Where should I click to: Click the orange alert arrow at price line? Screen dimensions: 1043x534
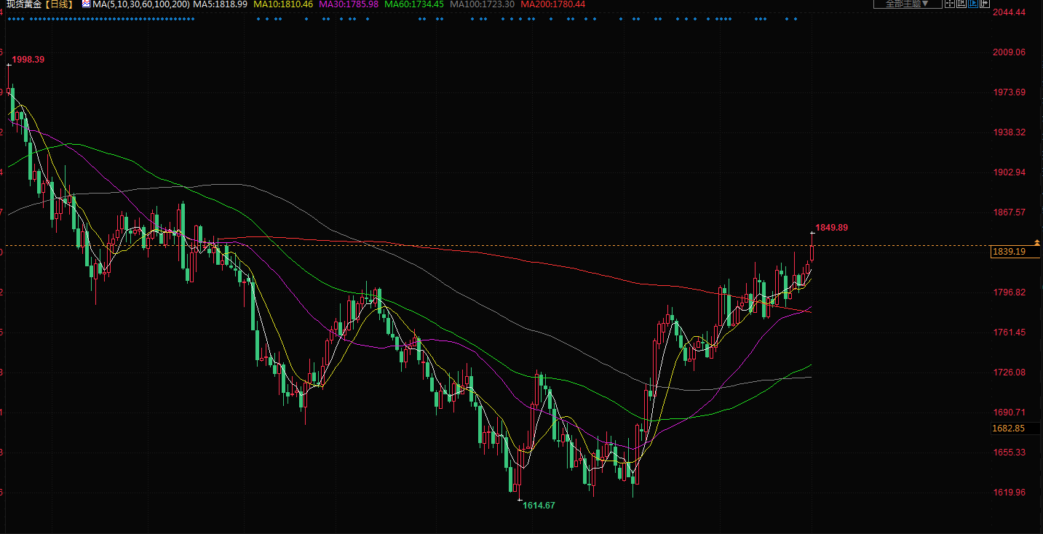(1037, 242)
